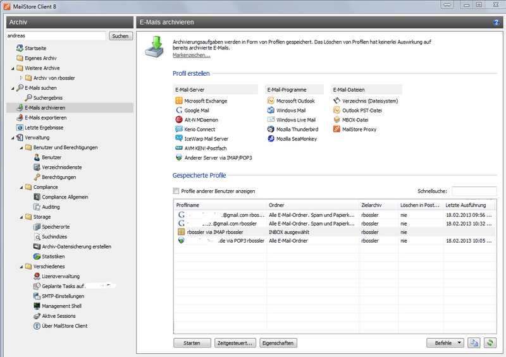Select the Verzeichnis (Dateisystem) icon
The width and height of the screenshot is (506, 357).
pos(336,100)
